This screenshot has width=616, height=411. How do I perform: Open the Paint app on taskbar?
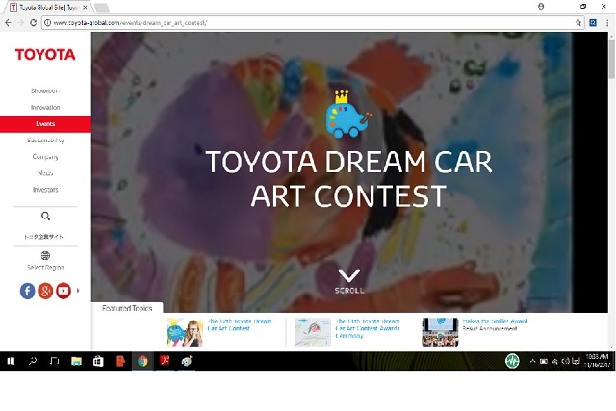pos(187,361)
